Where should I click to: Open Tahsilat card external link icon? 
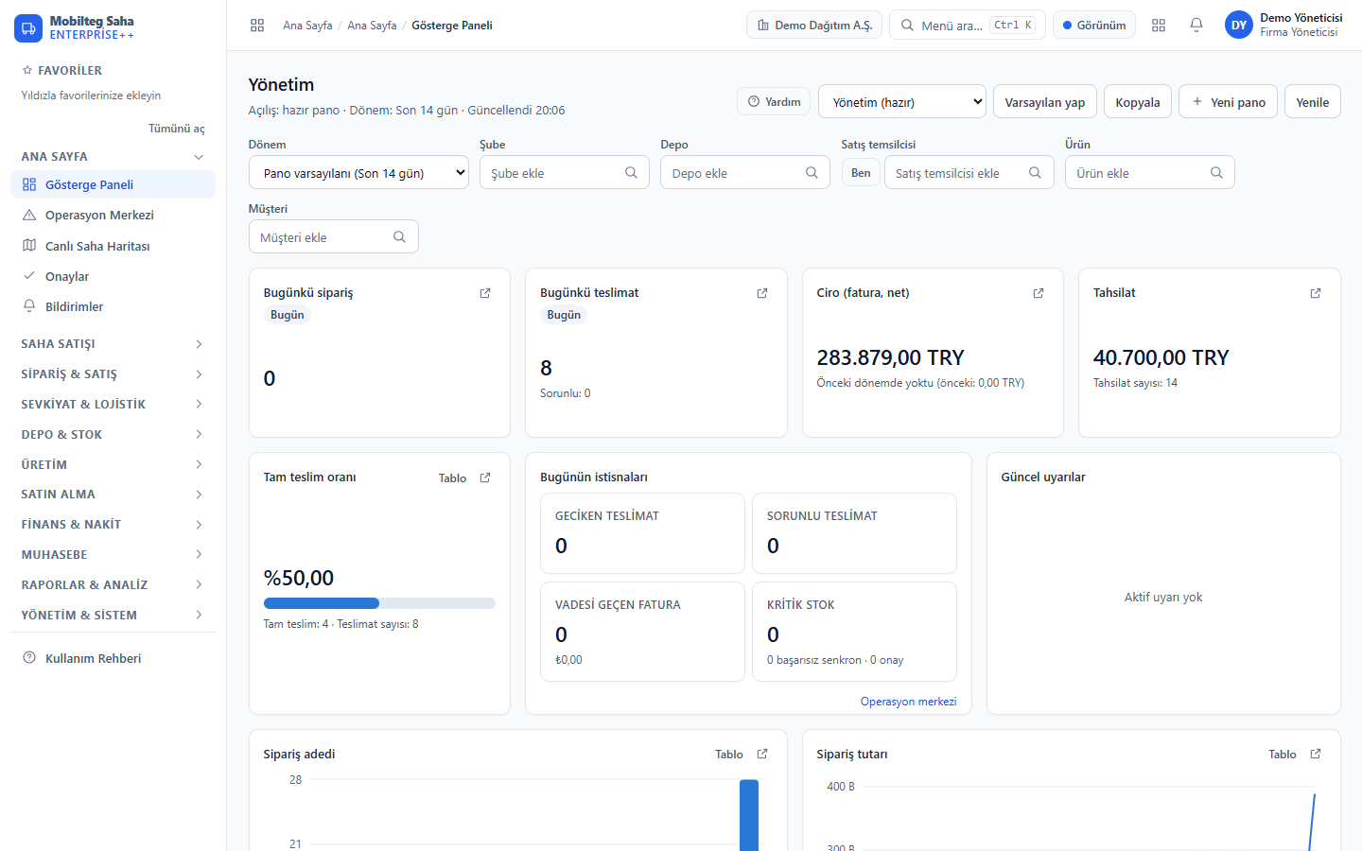(1316, 293)
